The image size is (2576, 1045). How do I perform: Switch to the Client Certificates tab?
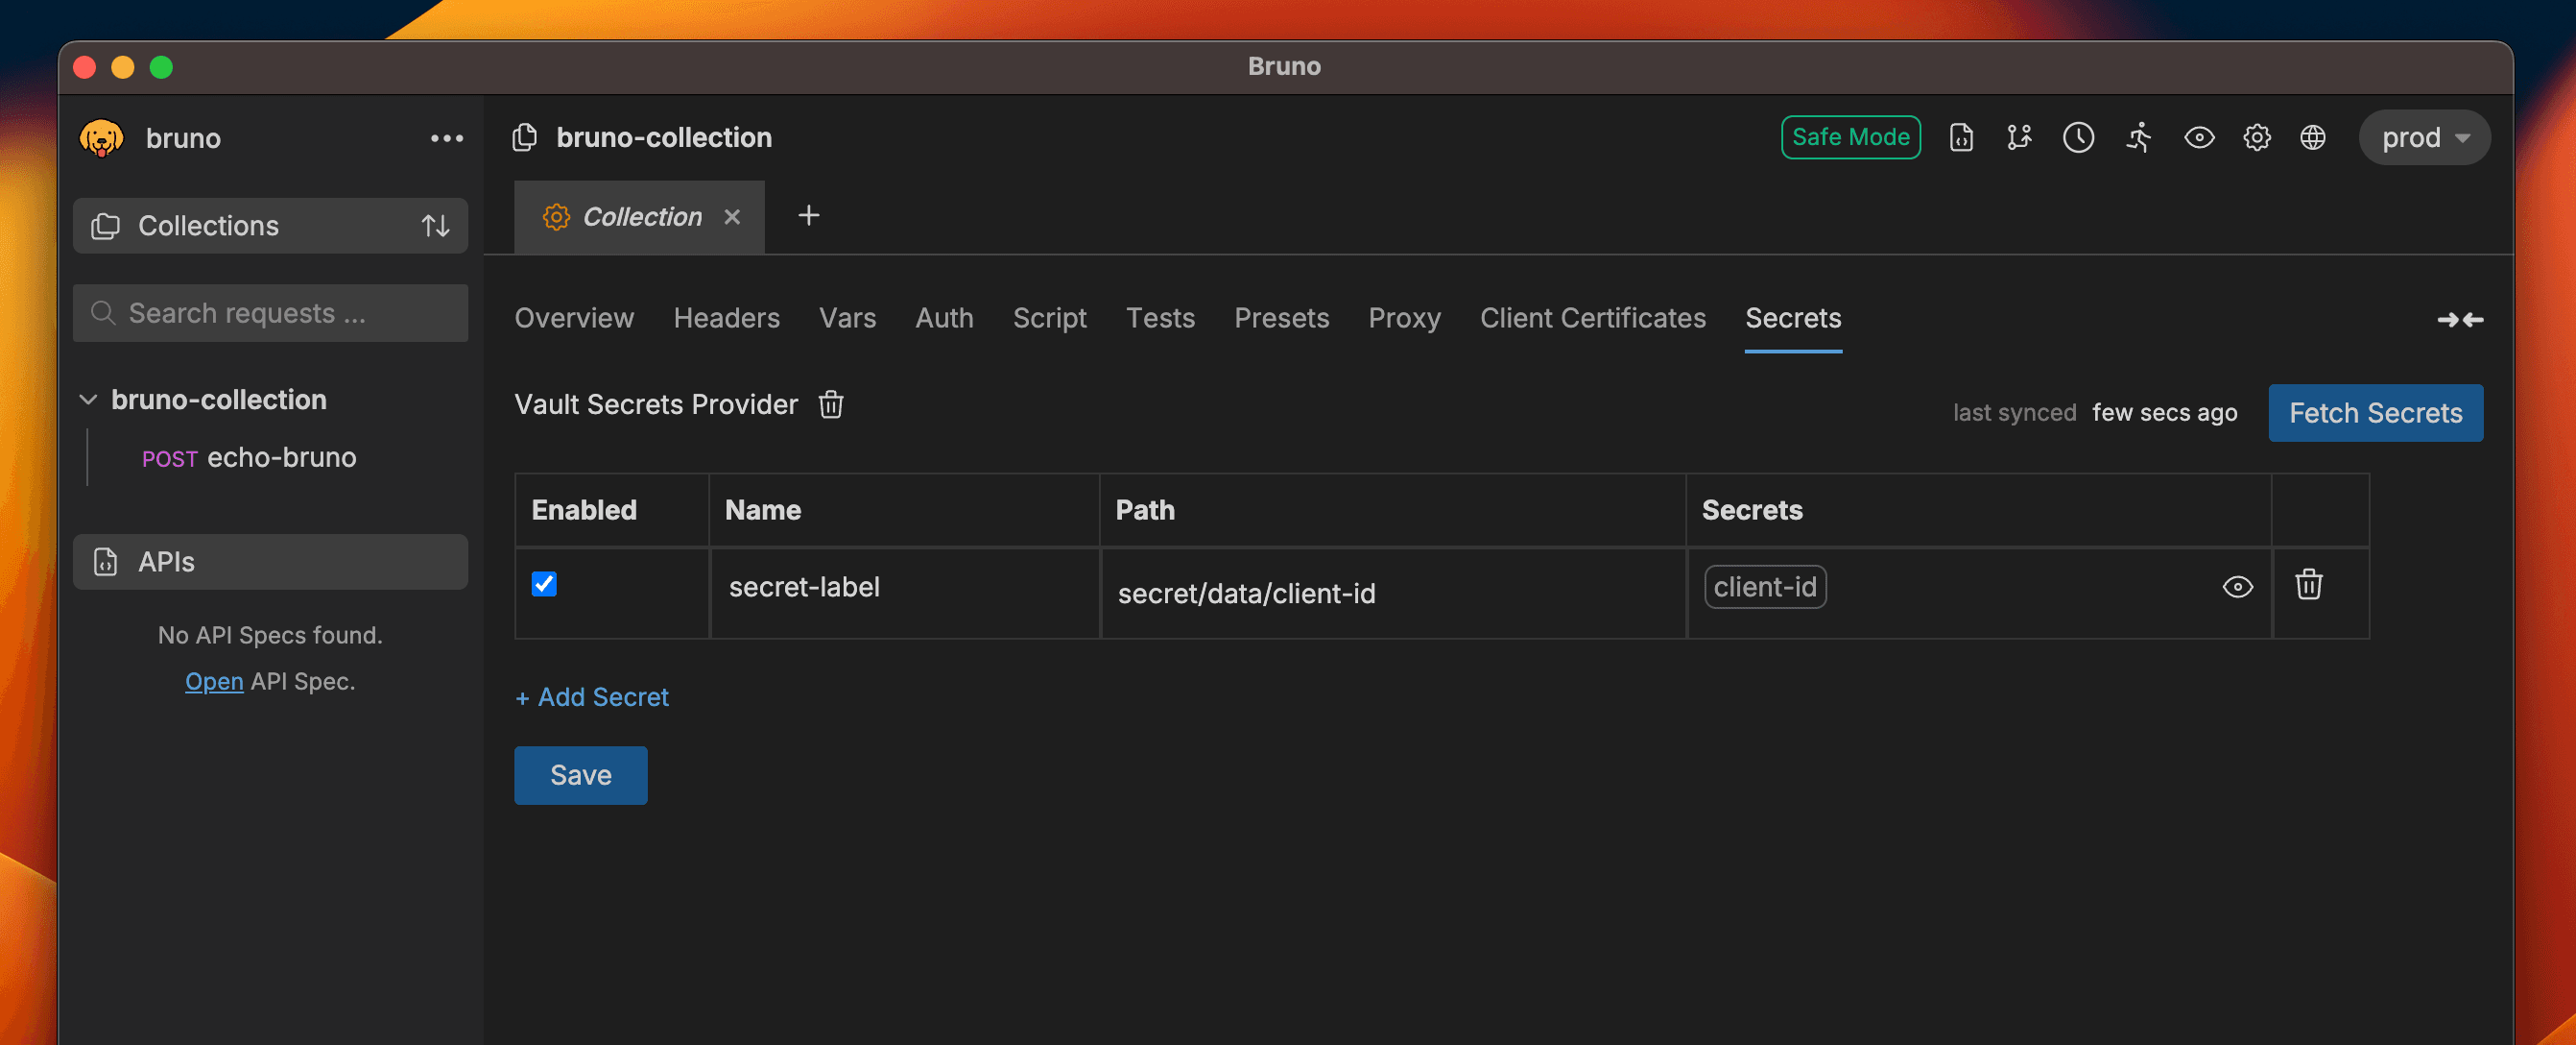pyautogui.click(x=1592, y=317)
